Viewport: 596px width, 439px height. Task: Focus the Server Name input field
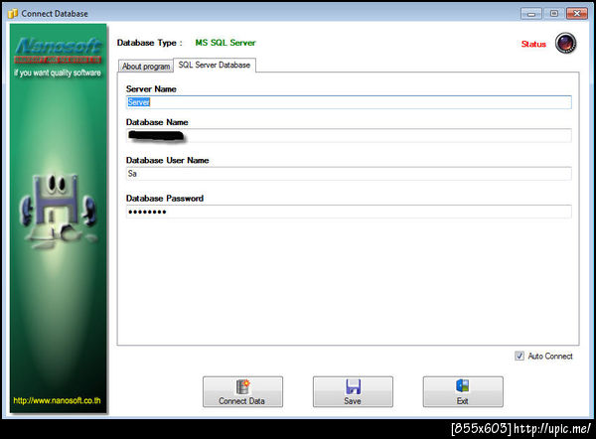(x=349, y=102)
